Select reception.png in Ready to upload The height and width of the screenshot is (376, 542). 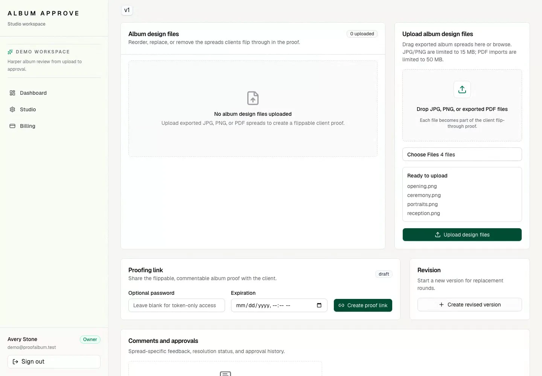423,213
